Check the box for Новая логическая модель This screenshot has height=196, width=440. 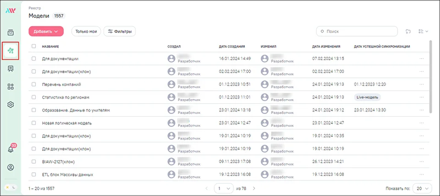click(33, 123)
